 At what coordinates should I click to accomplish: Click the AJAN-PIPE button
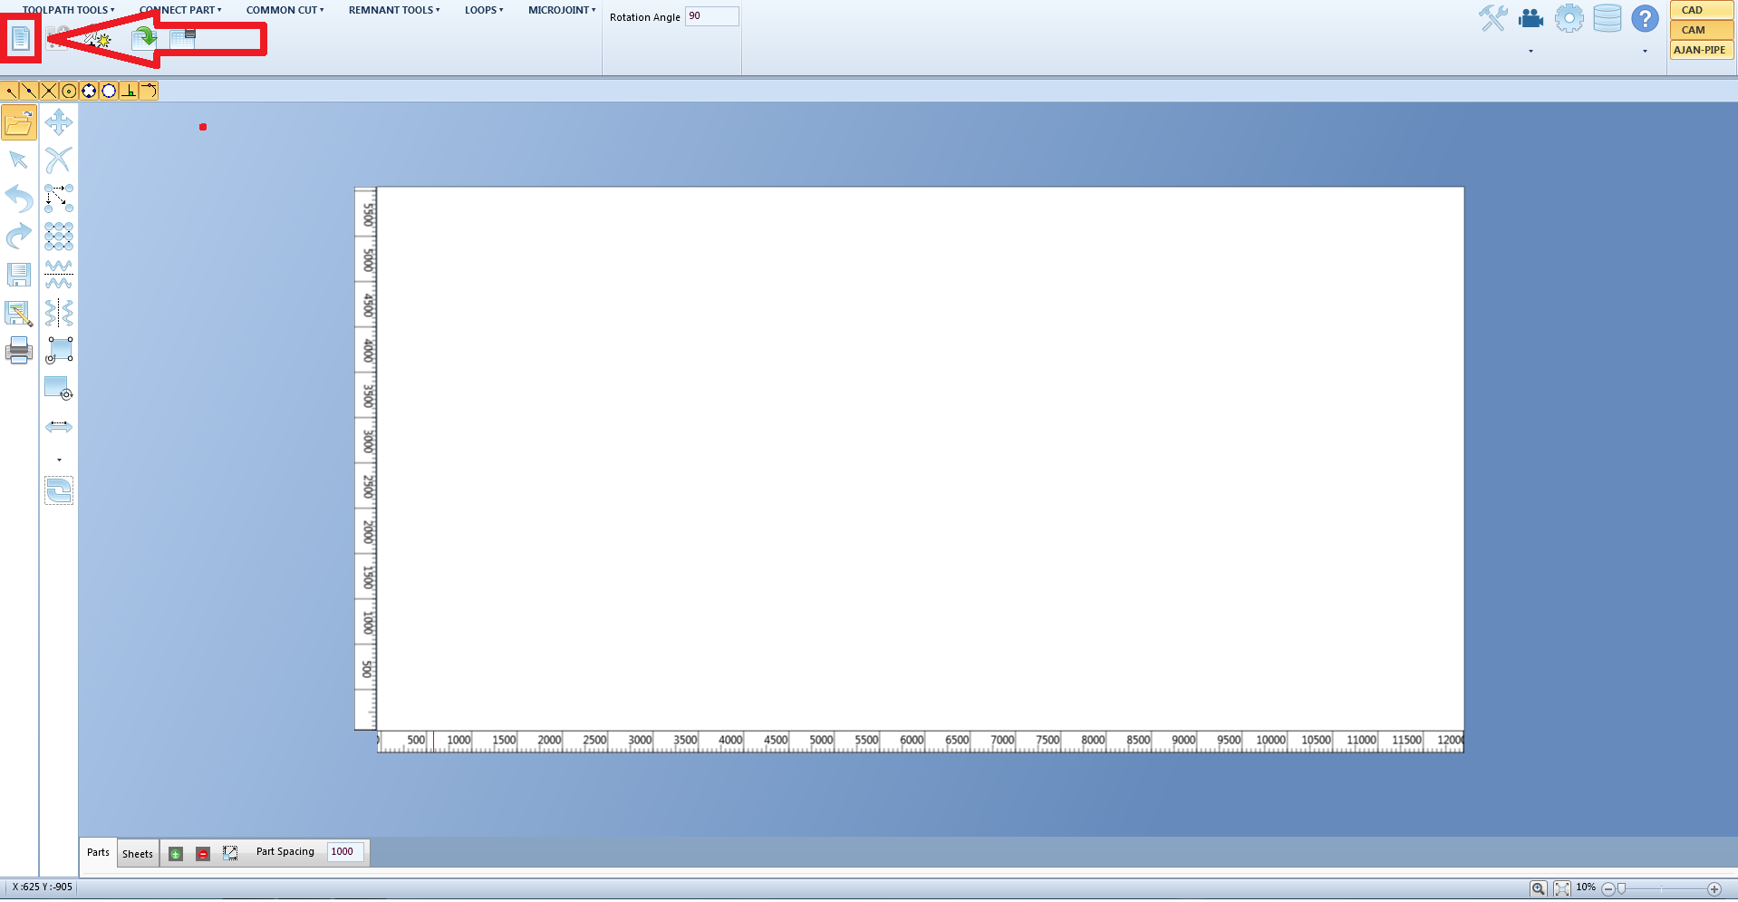point(1700,50)
